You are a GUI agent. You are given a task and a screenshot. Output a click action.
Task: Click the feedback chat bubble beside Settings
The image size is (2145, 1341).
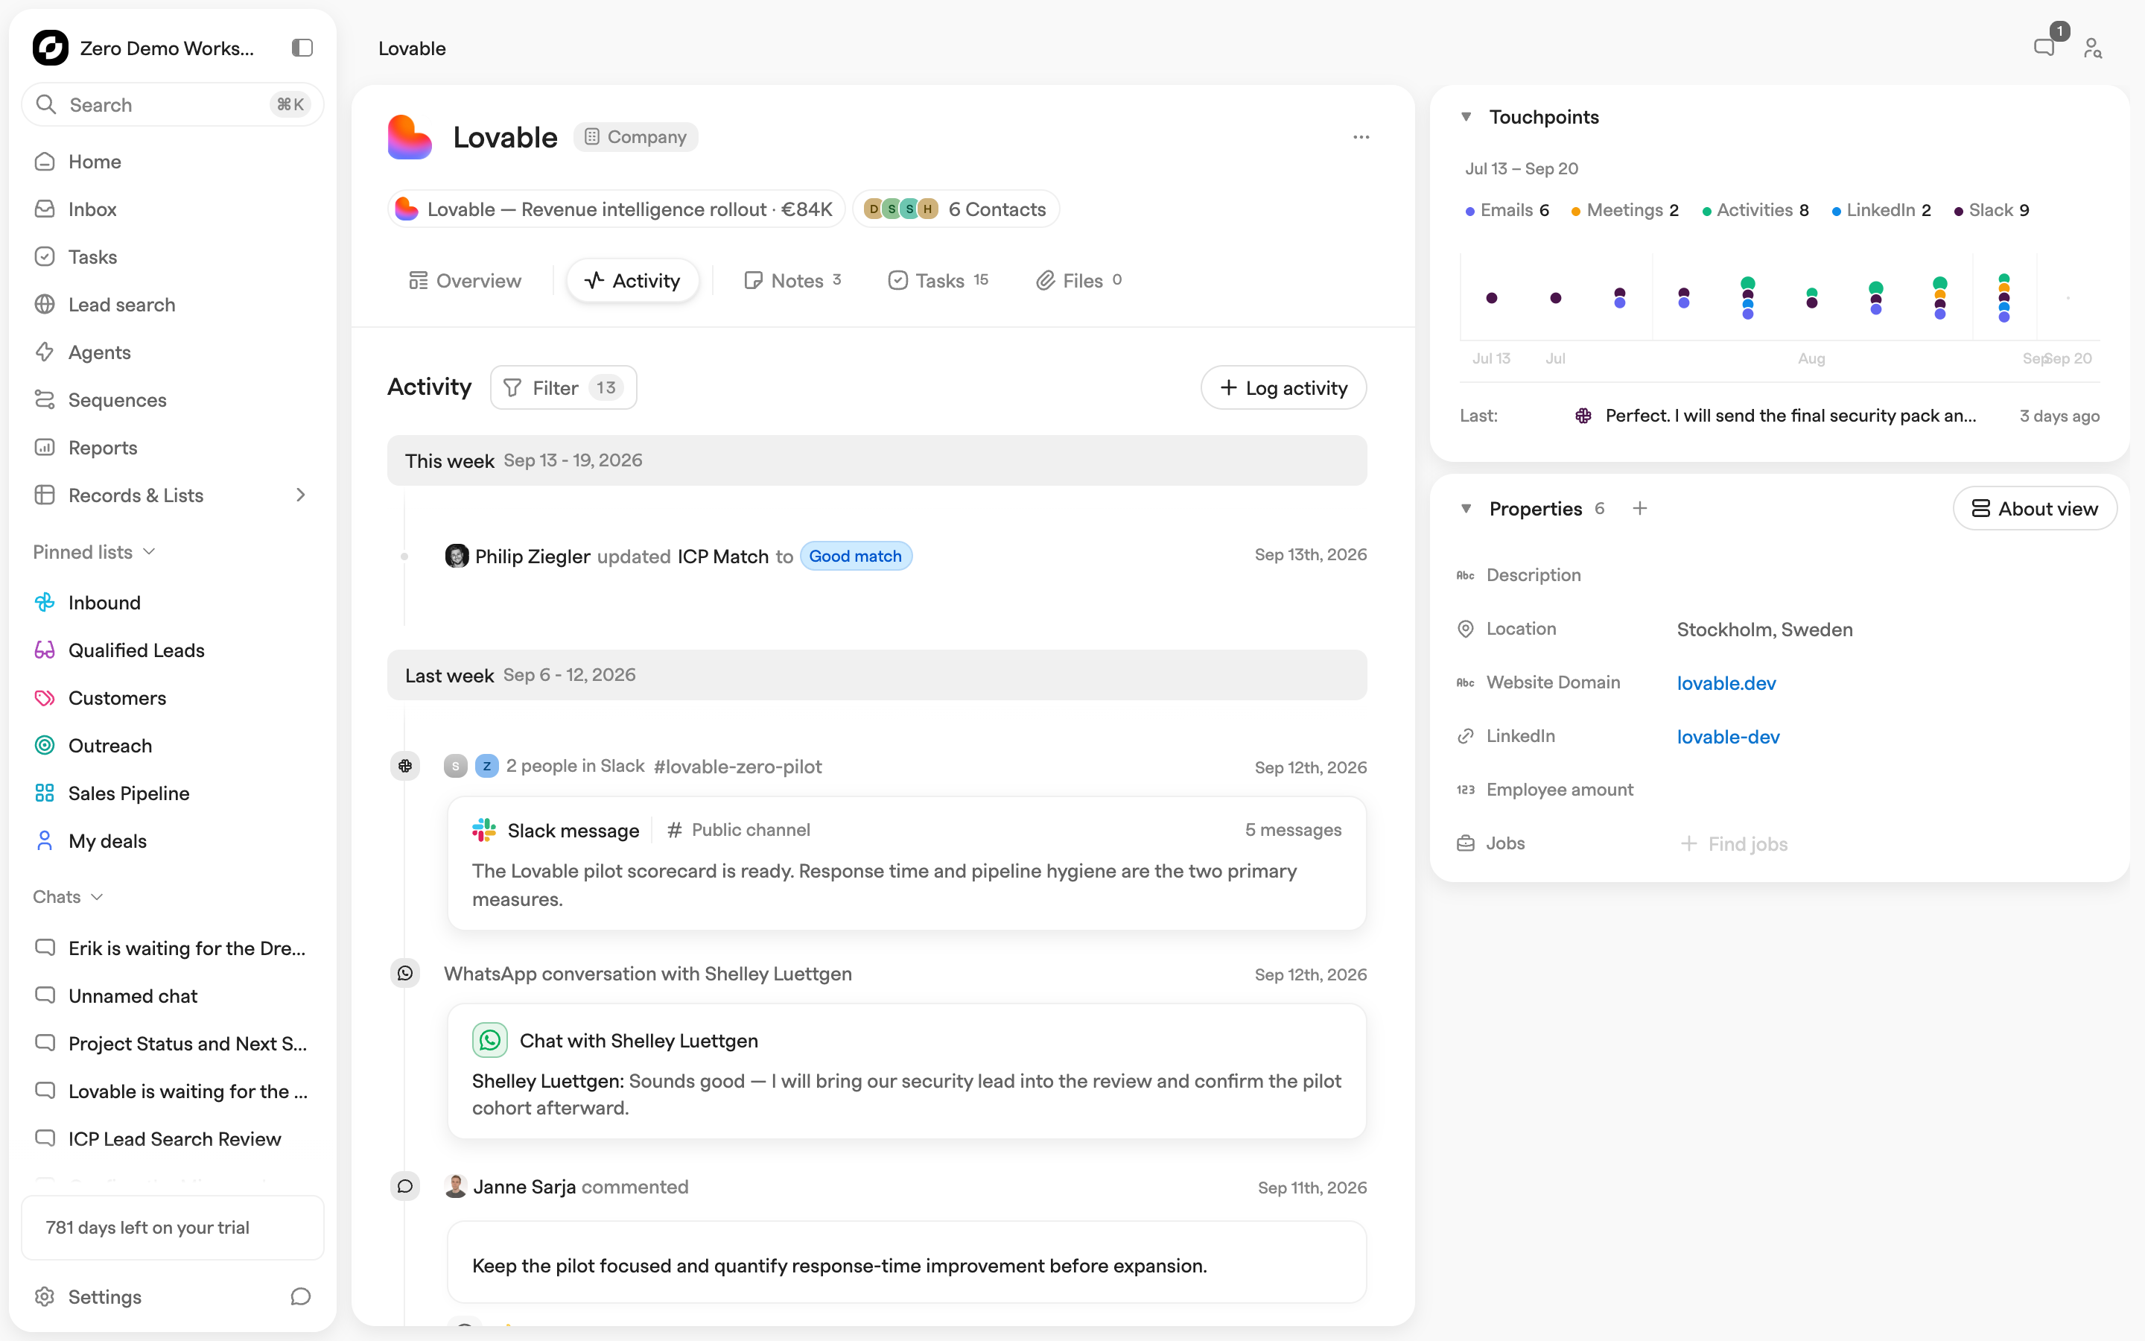coord(302,1296)
